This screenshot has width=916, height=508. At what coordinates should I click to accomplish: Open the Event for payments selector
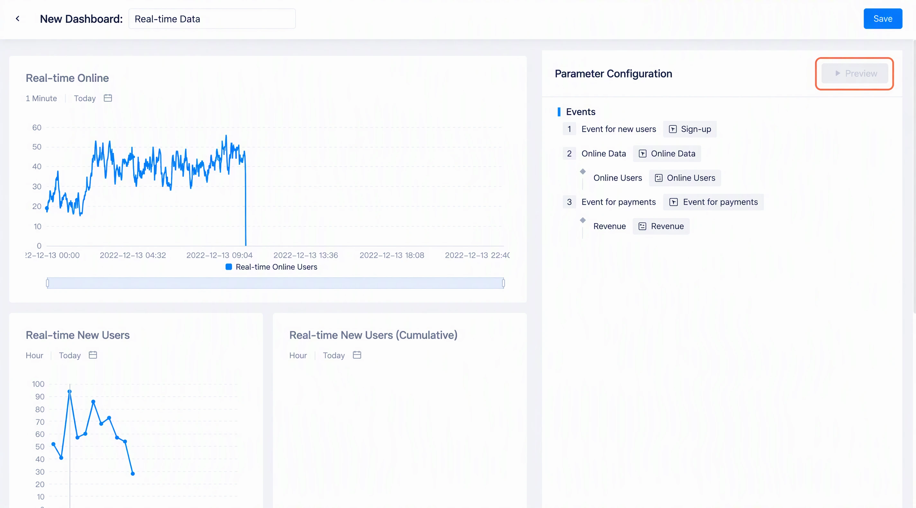point(713,202)
